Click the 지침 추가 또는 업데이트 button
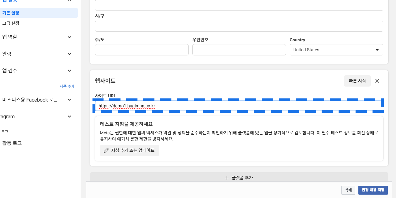 click(130, 150)
